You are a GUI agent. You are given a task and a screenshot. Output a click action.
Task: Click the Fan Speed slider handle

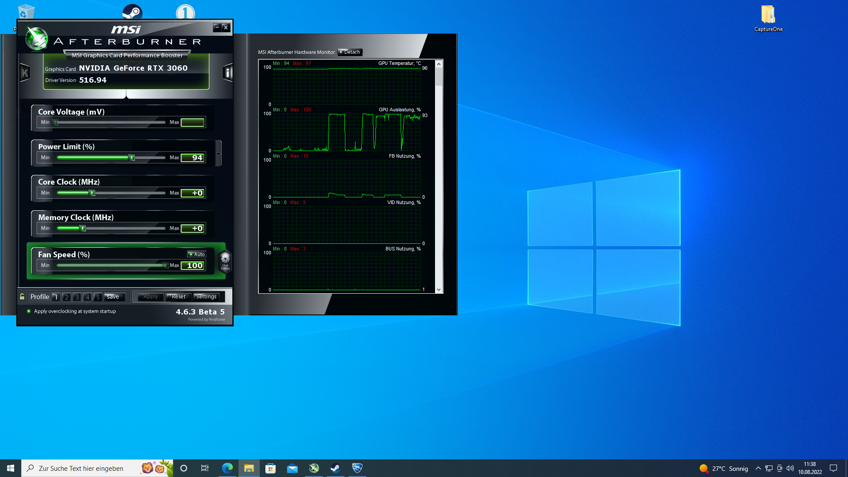[165, 265]
